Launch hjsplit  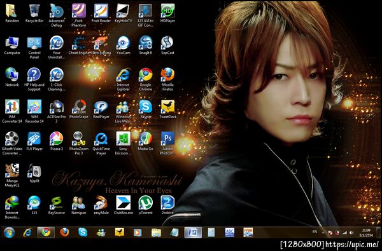(x=34, y=173)
